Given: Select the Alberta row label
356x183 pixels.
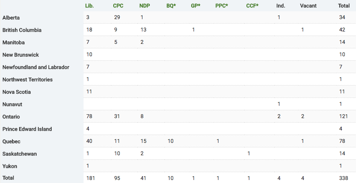Looking at the screenshot, I should tap(11, 18).
